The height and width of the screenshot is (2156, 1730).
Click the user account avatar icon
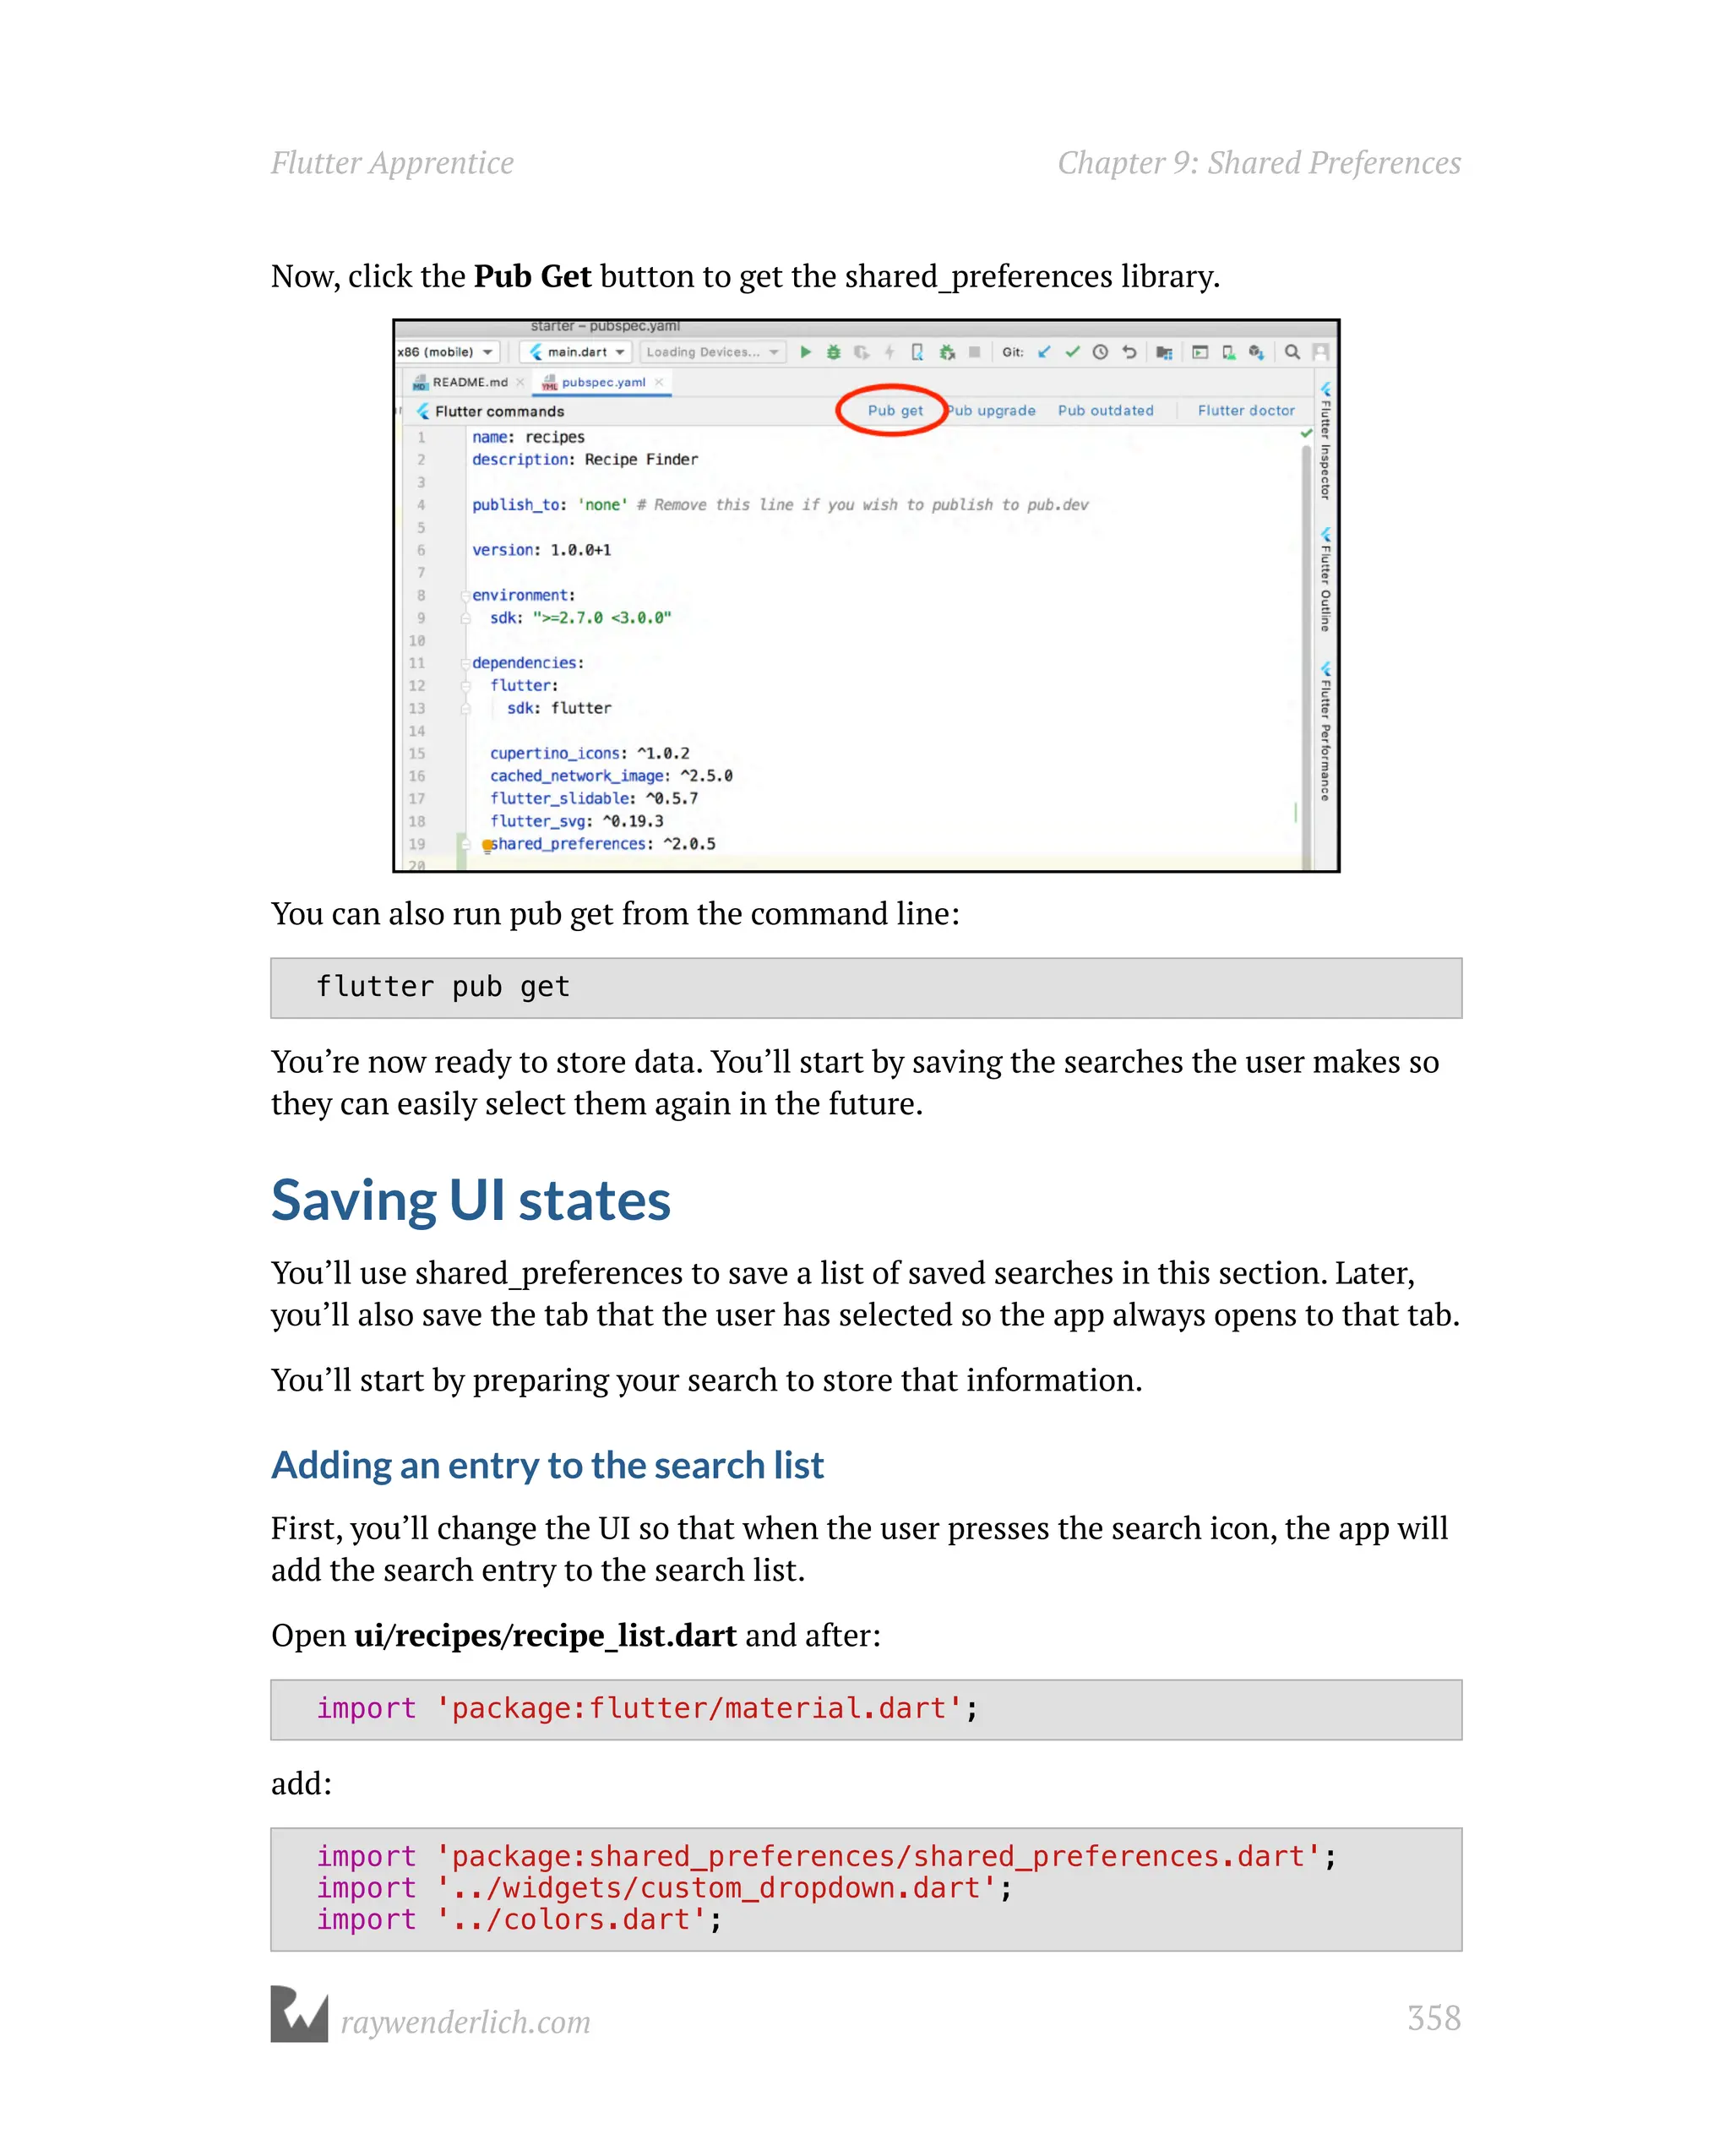1320,352
